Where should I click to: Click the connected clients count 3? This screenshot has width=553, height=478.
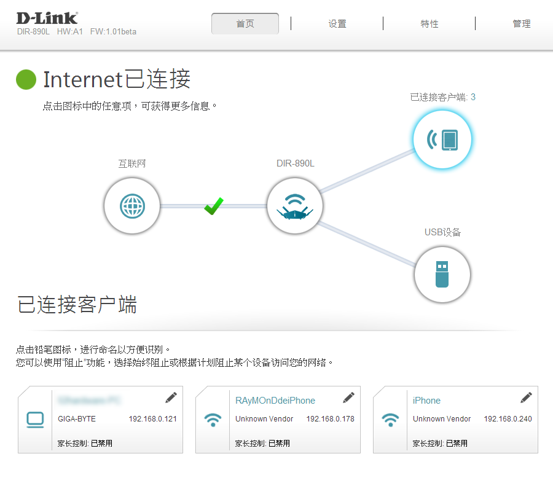point(473,97)
